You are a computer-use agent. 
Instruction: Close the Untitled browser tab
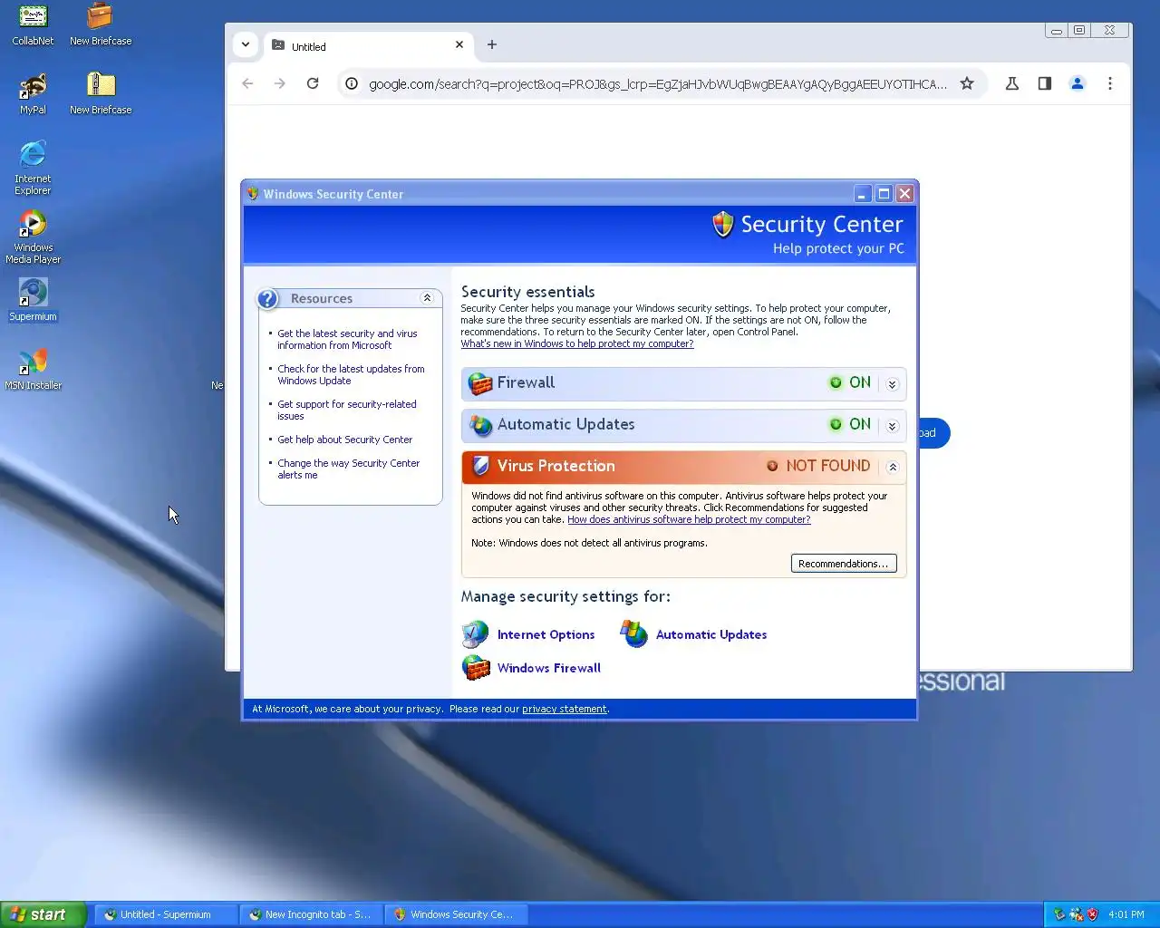point(459,44)
